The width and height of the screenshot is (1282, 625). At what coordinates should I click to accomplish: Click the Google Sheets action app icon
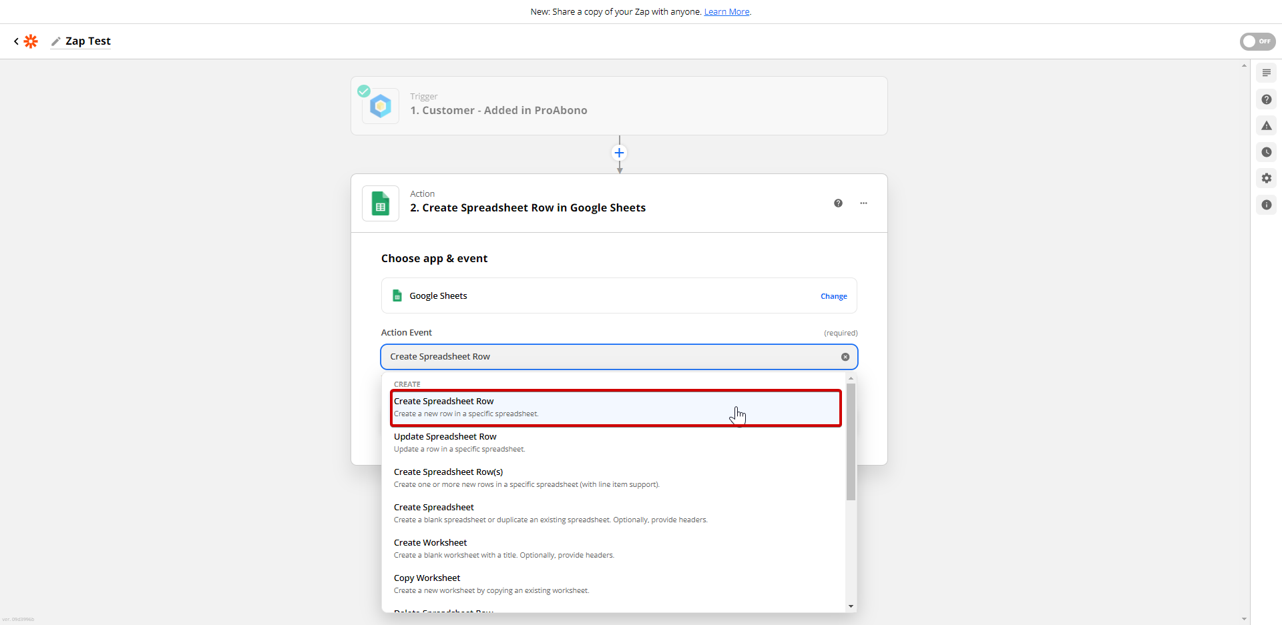[381, 203]
